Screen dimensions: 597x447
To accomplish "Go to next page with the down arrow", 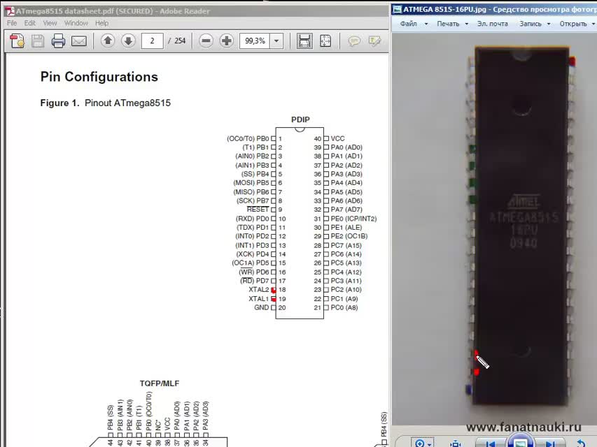I will tap(128, 41).
